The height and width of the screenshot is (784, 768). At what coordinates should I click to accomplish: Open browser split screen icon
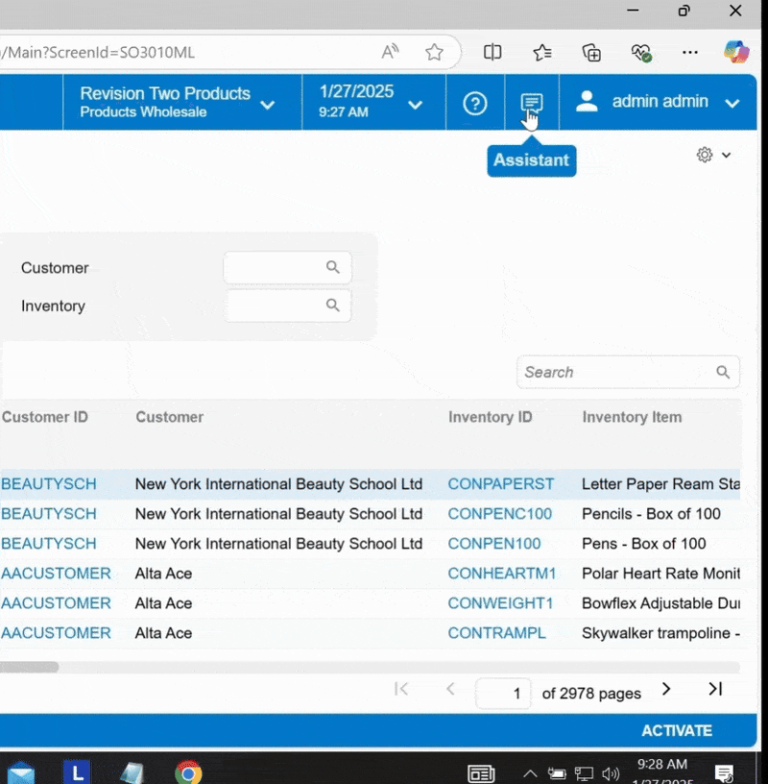tap(492, 53)
